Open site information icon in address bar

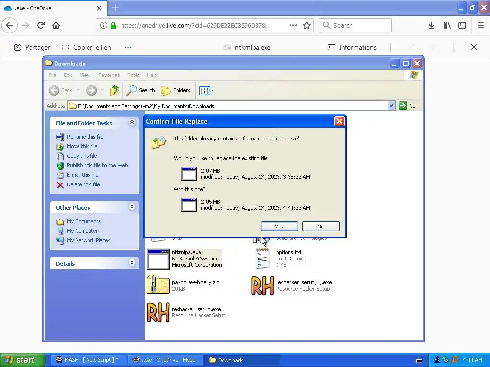click(103, 26)
